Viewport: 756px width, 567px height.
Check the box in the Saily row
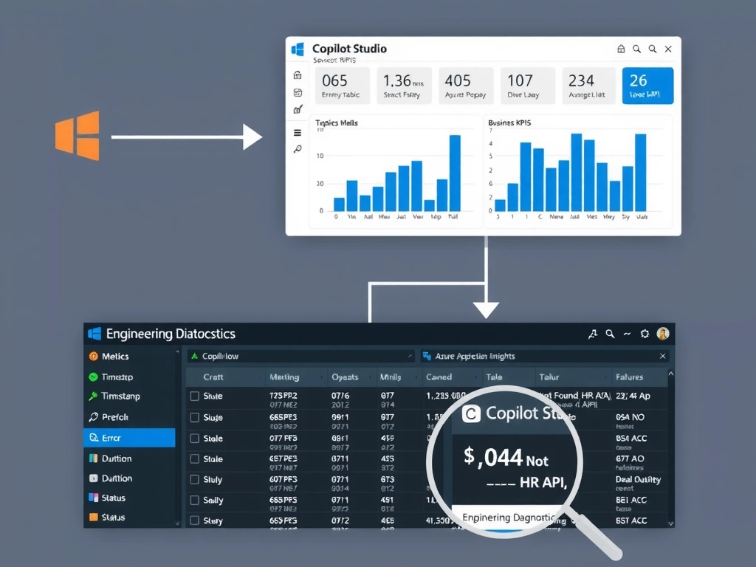(x=194, y=501)
